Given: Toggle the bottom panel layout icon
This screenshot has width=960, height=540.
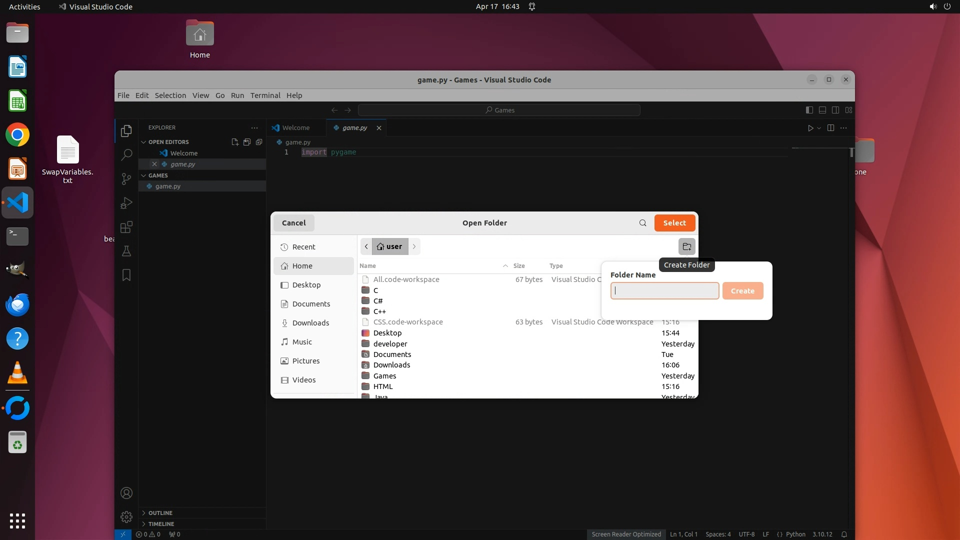Looking at the screenshot, I should 822,110.
